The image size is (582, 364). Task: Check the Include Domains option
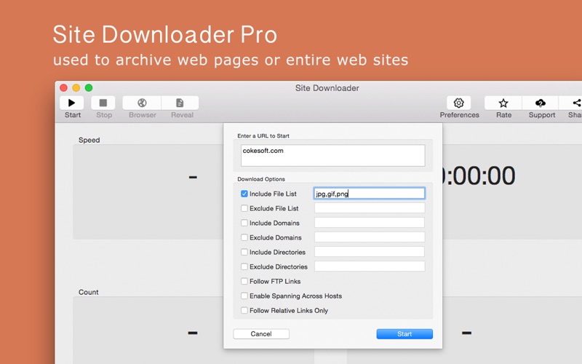(x=244, y=223)
